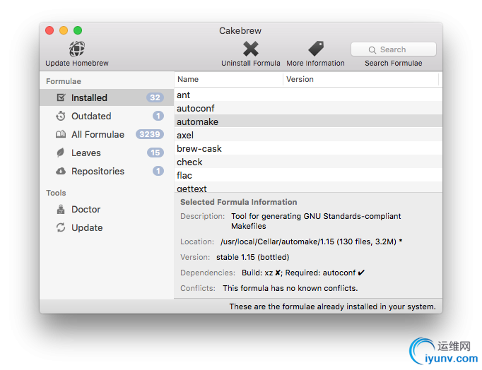
Task: Click the Uninstall Formula X icon
Action: click(x=250, y=49)
